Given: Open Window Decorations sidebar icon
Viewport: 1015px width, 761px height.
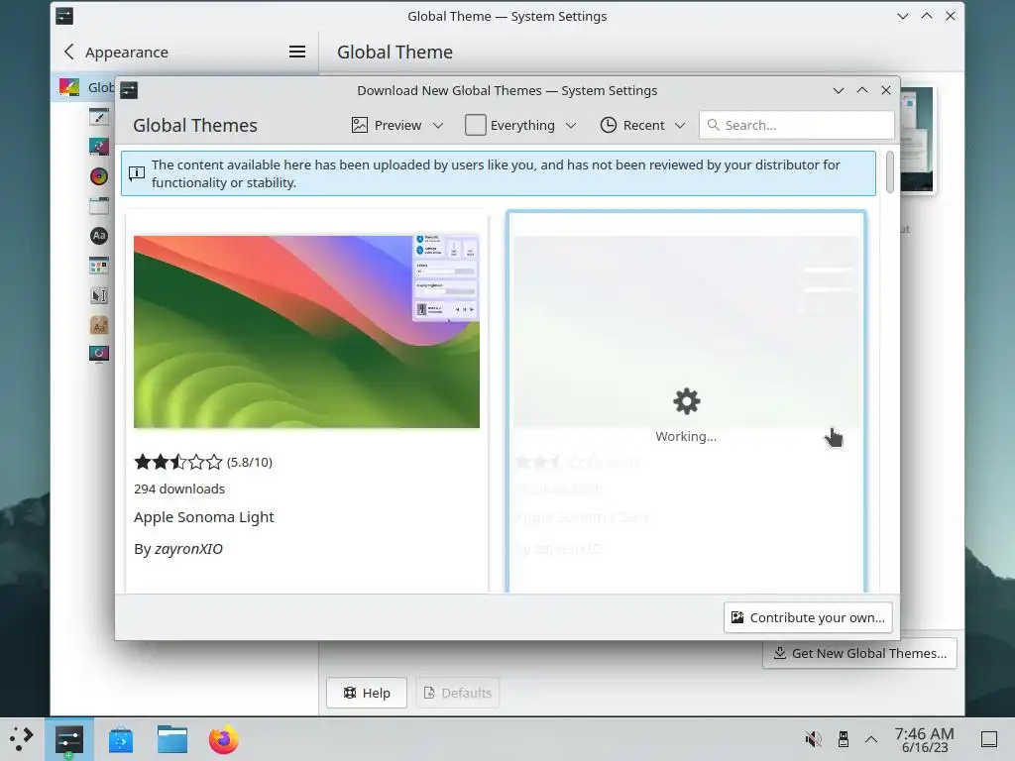Looking at the screenshot, I should pyautogui.click(x=99, y=206).
